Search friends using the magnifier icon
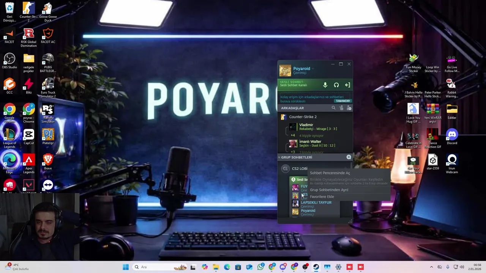The height and width of the screenshot is (273, 486). [x=333, y=108]
